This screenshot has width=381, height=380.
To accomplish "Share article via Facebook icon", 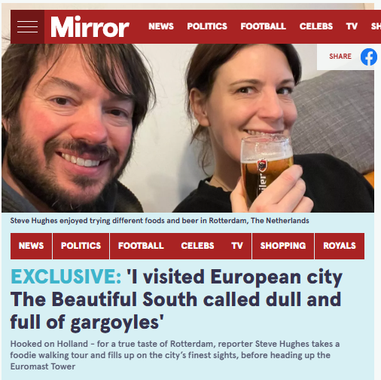I will (x=369, y=57).
